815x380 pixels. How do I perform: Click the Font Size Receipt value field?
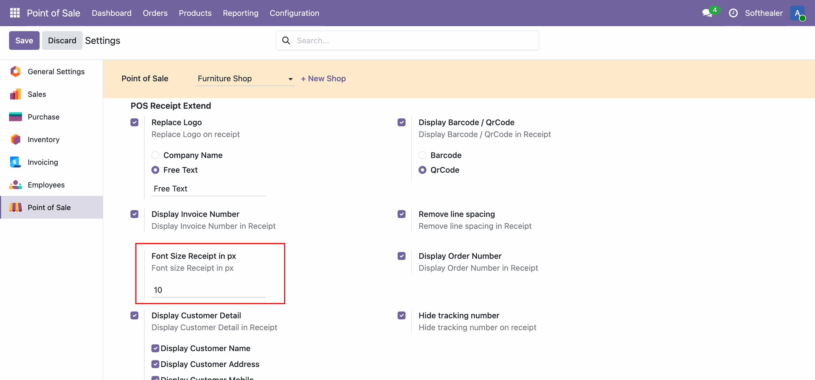click(x=208, y=290)
